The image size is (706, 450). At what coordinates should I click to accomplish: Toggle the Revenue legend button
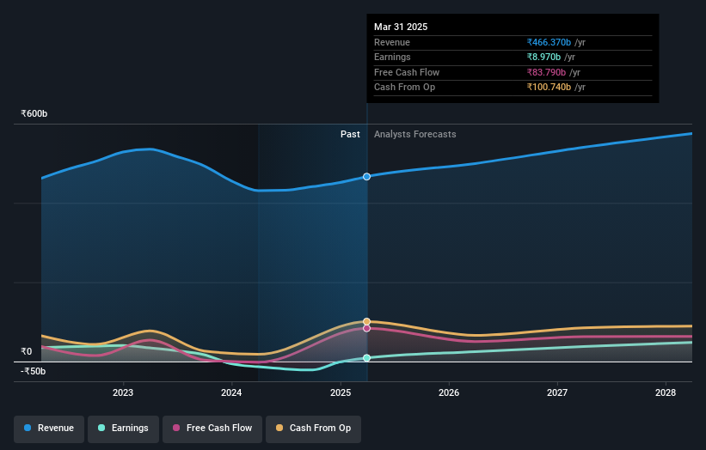[49, 429]
